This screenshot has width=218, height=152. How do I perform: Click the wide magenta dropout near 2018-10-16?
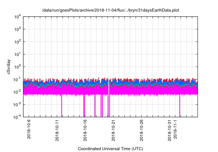coord(84,106)
